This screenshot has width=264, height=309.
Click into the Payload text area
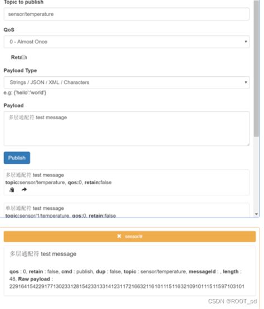126,129
